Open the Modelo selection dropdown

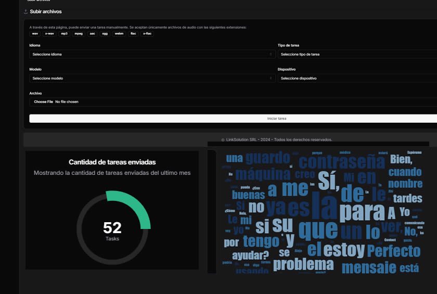point(152,78)
